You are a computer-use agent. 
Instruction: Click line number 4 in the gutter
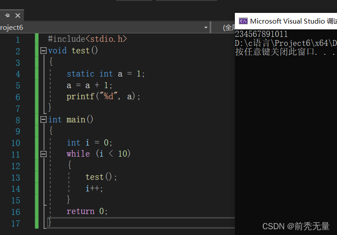coord(18,74)
